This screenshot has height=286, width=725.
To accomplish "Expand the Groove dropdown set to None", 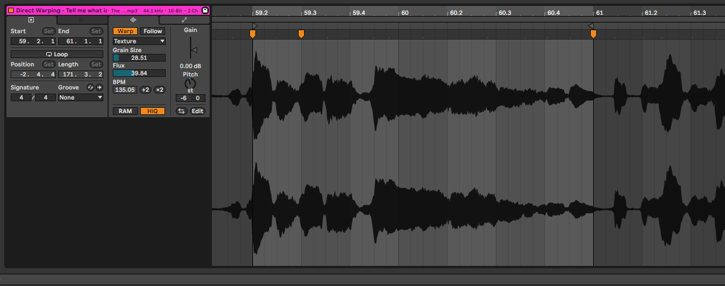I will [x=80, y=98].
